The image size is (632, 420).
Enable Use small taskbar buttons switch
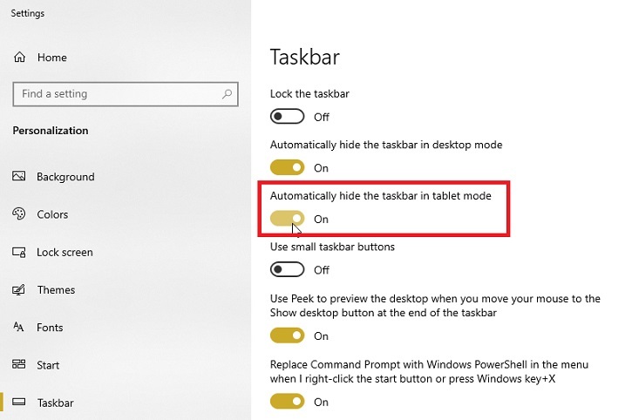pos(287,269)
